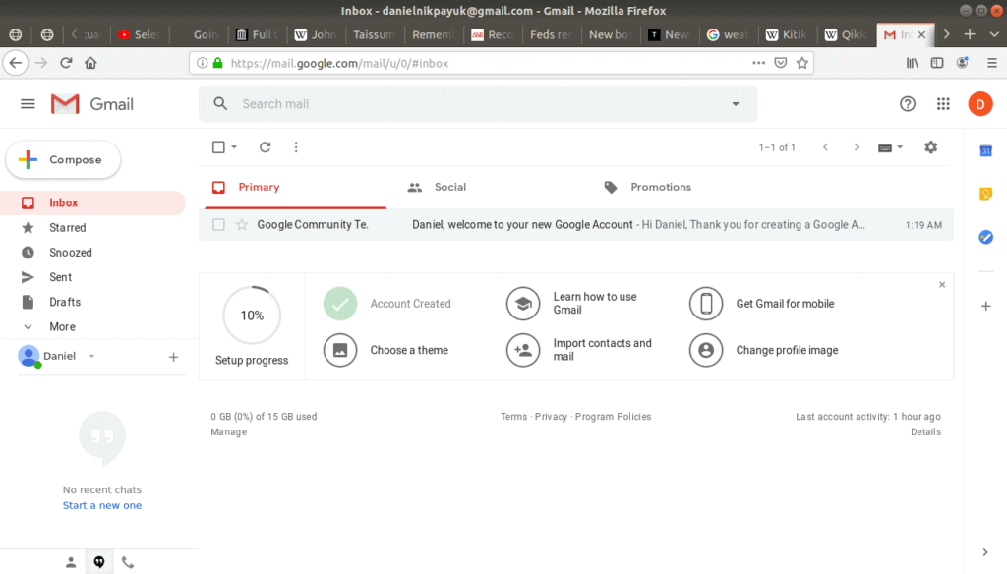The height and width of the screenshot is (574, 1007).
Task: Show search options dropdown arrow
Action: point(736,104)
